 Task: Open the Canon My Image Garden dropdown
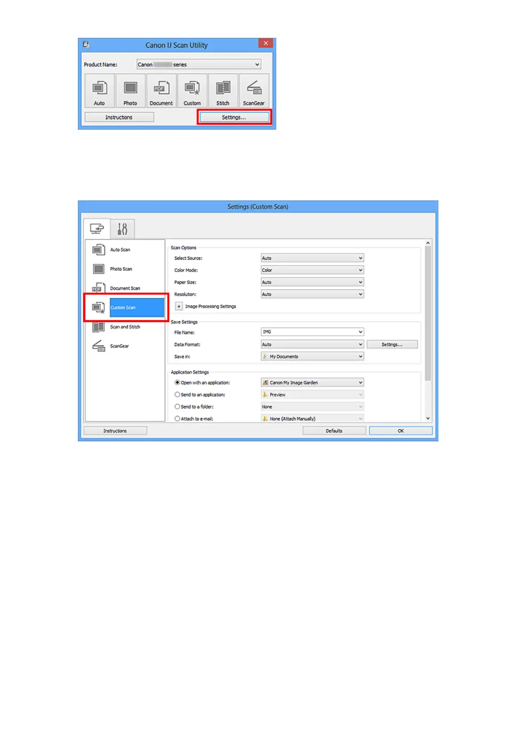point(312,383)
